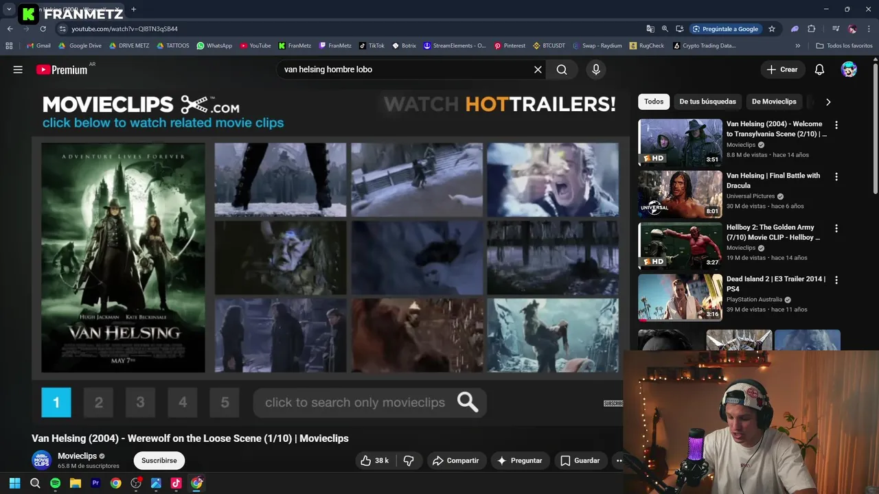Open the zoom magnifier in the address bar
Image resolution: width=879 pixels, height=494 pixels.
(665, 29)
